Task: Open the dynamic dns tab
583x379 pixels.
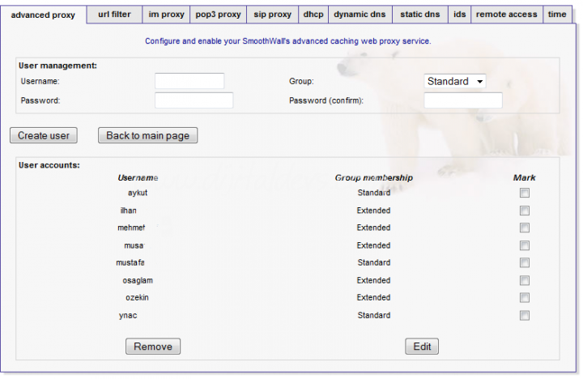Action: pyautogui.click(x=360, y=15)
